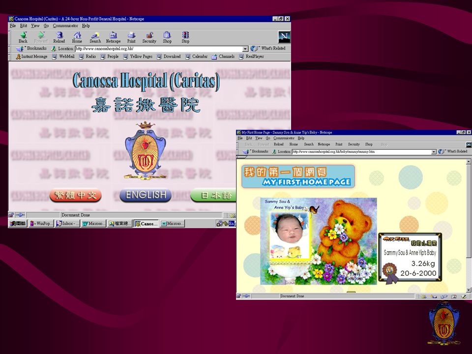Select the 繁體中文 language button

click(x=76, y=195)
